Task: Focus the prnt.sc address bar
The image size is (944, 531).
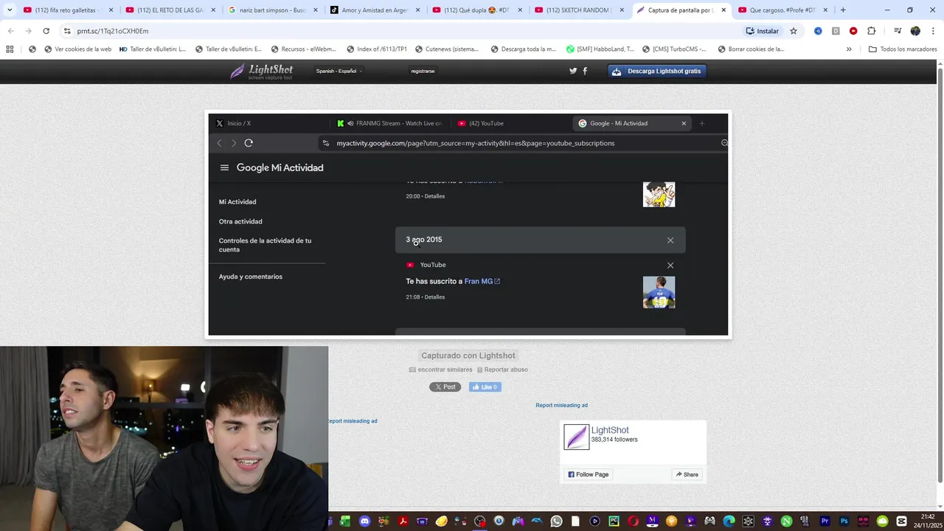Action: [x=398, y=31]
